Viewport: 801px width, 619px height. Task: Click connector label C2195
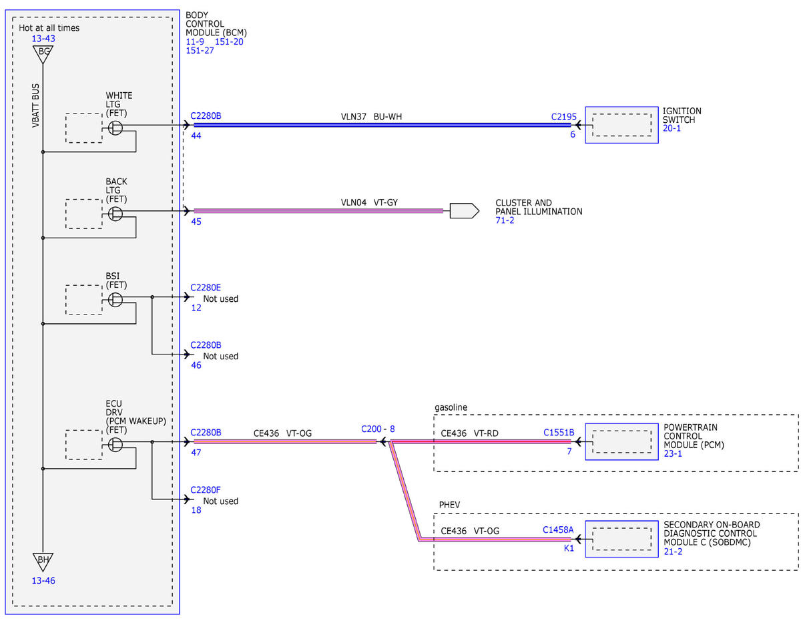563,116
